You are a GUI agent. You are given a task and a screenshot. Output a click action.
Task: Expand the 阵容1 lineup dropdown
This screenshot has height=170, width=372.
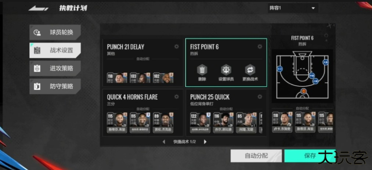pos(293,8)
